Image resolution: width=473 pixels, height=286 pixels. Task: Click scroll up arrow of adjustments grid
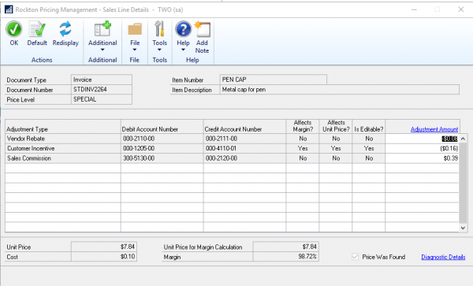tap(463, 139)
